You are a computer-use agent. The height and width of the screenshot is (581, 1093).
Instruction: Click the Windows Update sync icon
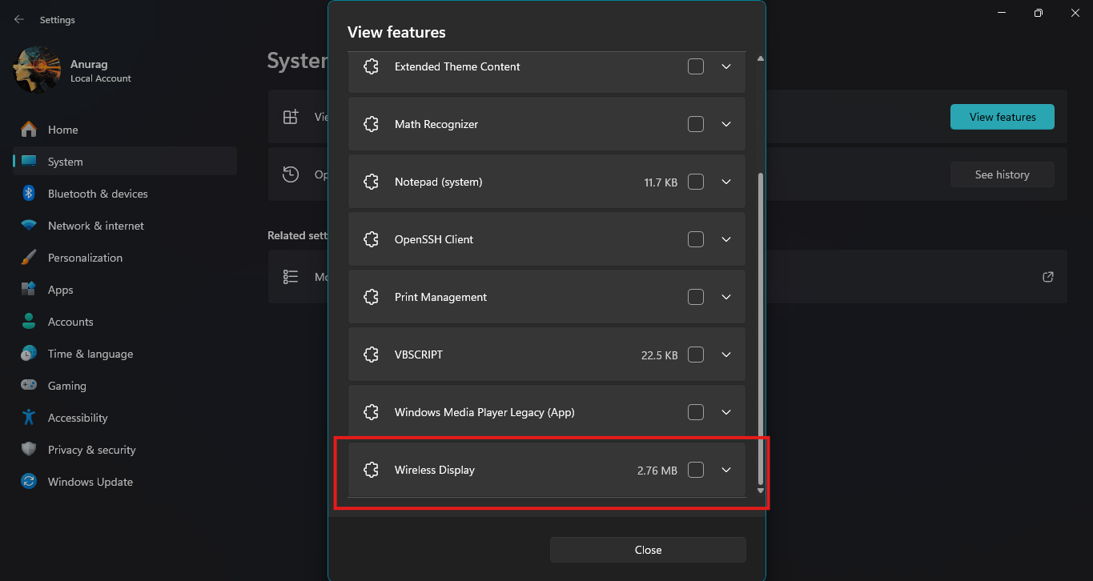point(29,482)
